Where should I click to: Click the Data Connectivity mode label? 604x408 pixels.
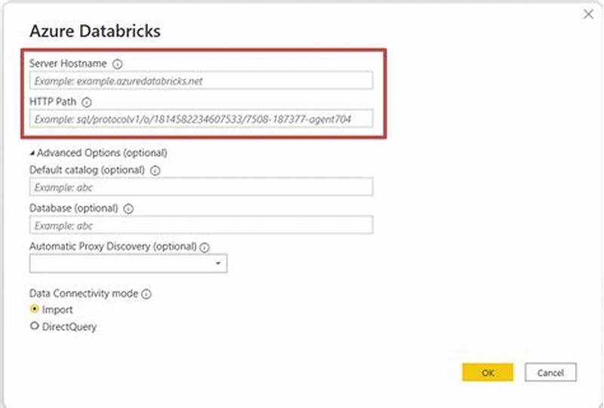click(x=84, y=293)
